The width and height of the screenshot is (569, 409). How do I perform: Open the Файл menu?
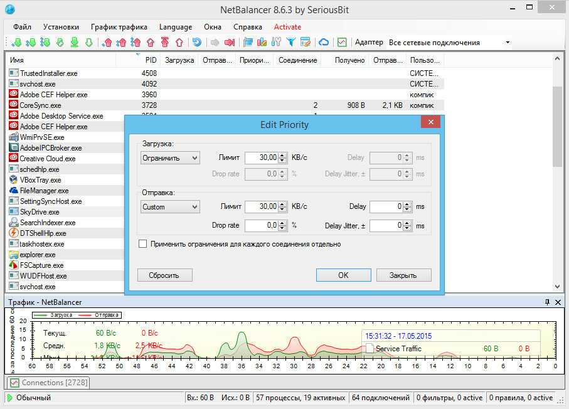[x=22, y=27]
